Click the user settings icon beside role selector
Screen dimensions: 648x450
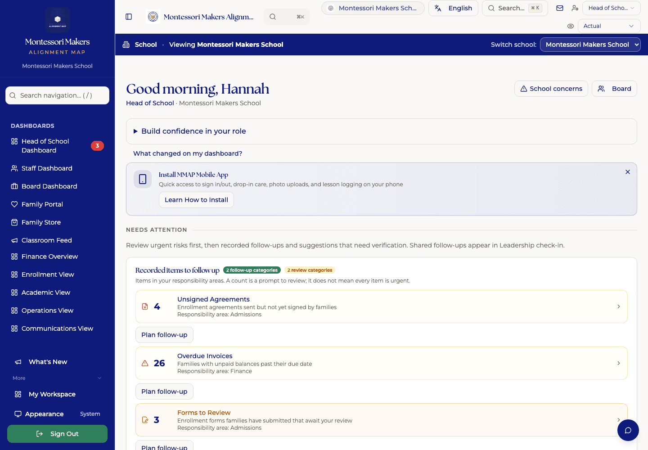coord(575,8)
